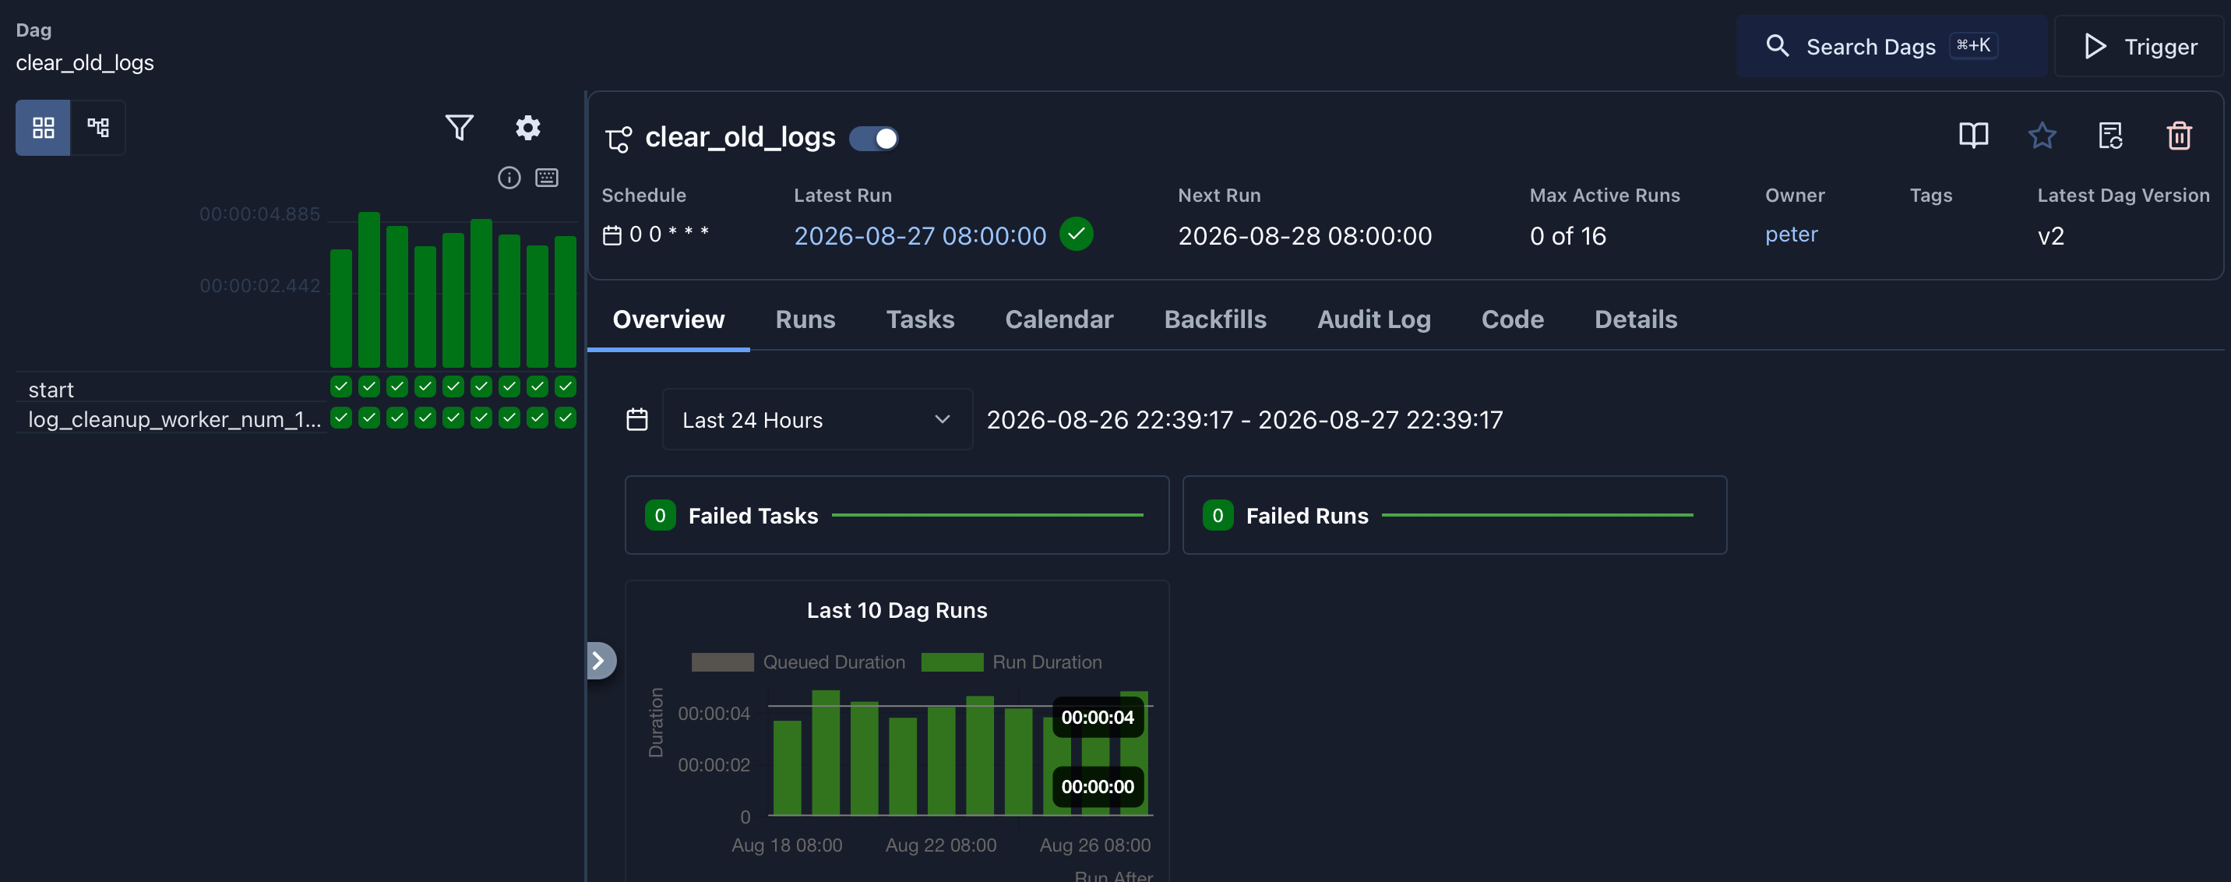The height and width of the screenshot is (882, 2231).
Task: Switch to graph view icon
Action: [x=98, y=129]
